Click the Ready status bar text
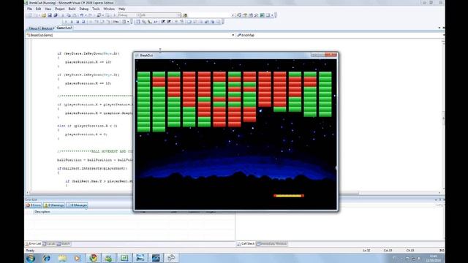The width and height of the screenshot is (468, 263). (x=30, y=251)
